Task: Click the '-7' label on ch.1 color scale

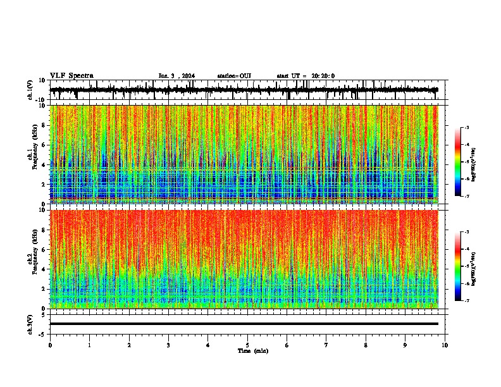Action: pos(466,196)
